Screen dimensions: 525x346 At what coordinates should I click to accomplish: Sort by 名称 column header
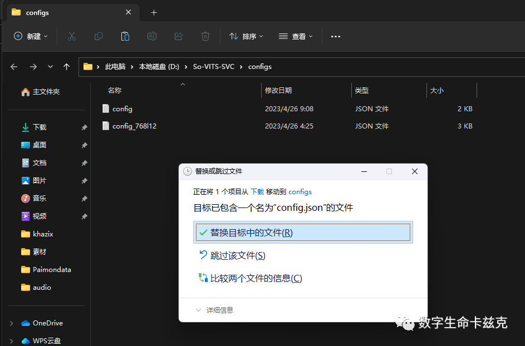pyautogui.click(x=115, y=90)
